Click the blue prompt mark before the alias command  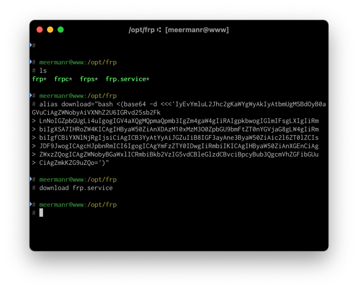coord(31,95)
